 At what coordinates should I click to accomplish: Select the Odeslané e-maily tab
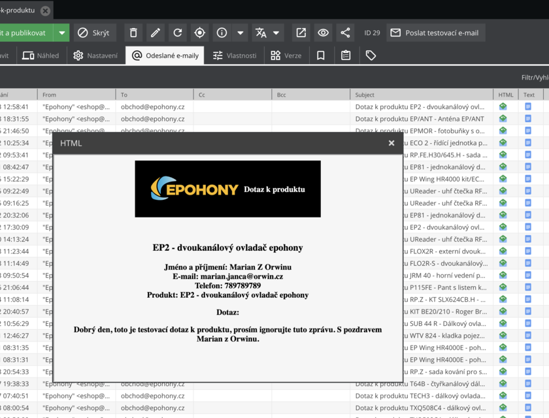165,56
